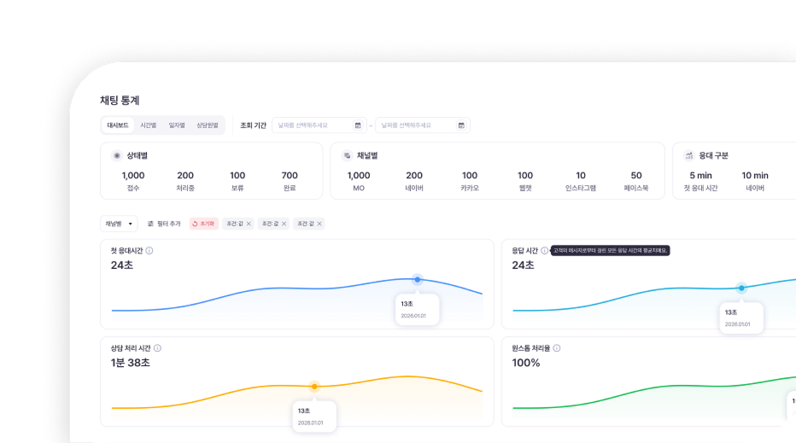
Task: Reset filters with 초기화 button
Action: (x=203, y=224)
